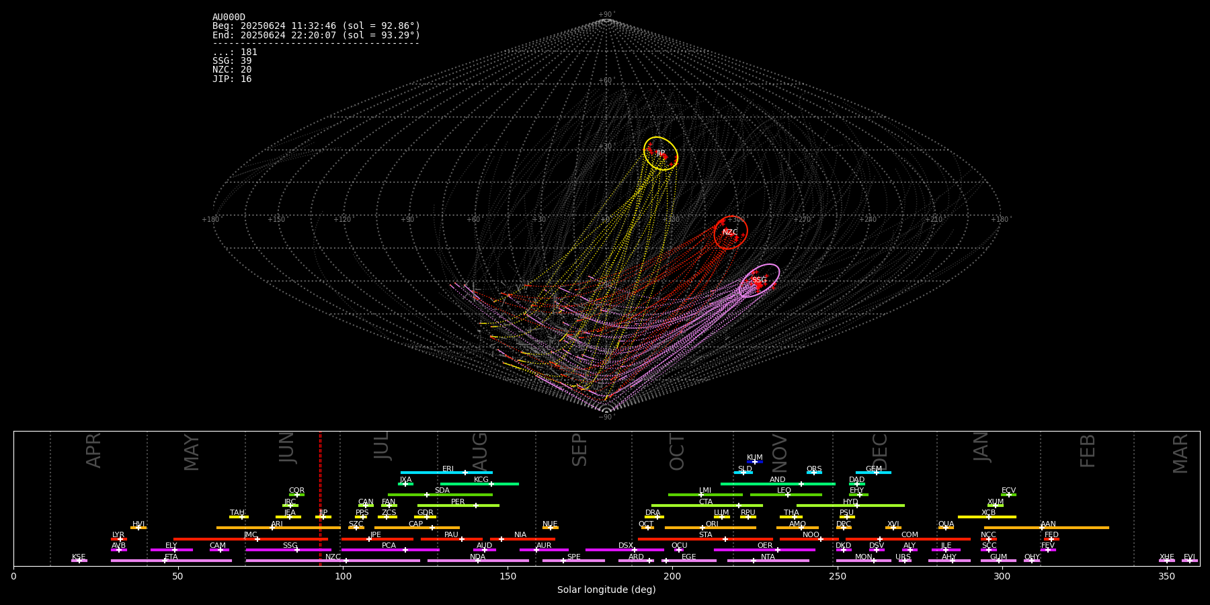The width and height of the screenshot is (1210, 605).
Task: Select the 'Beg: 20250624 11:32:46' line
Action: point(316,26)
